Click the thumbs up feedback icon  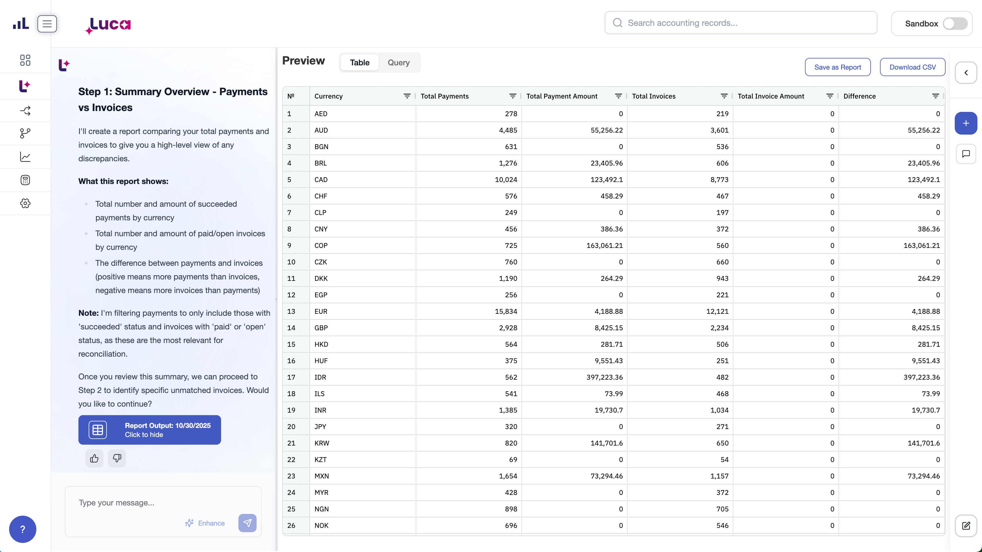point(94,458)
